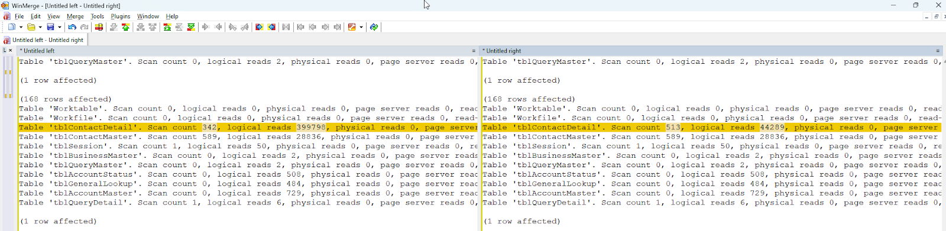Screen dimensions: 946x231
Task: Click '(168 rows affected)' in right pane
Action: (x=529, y=99)
